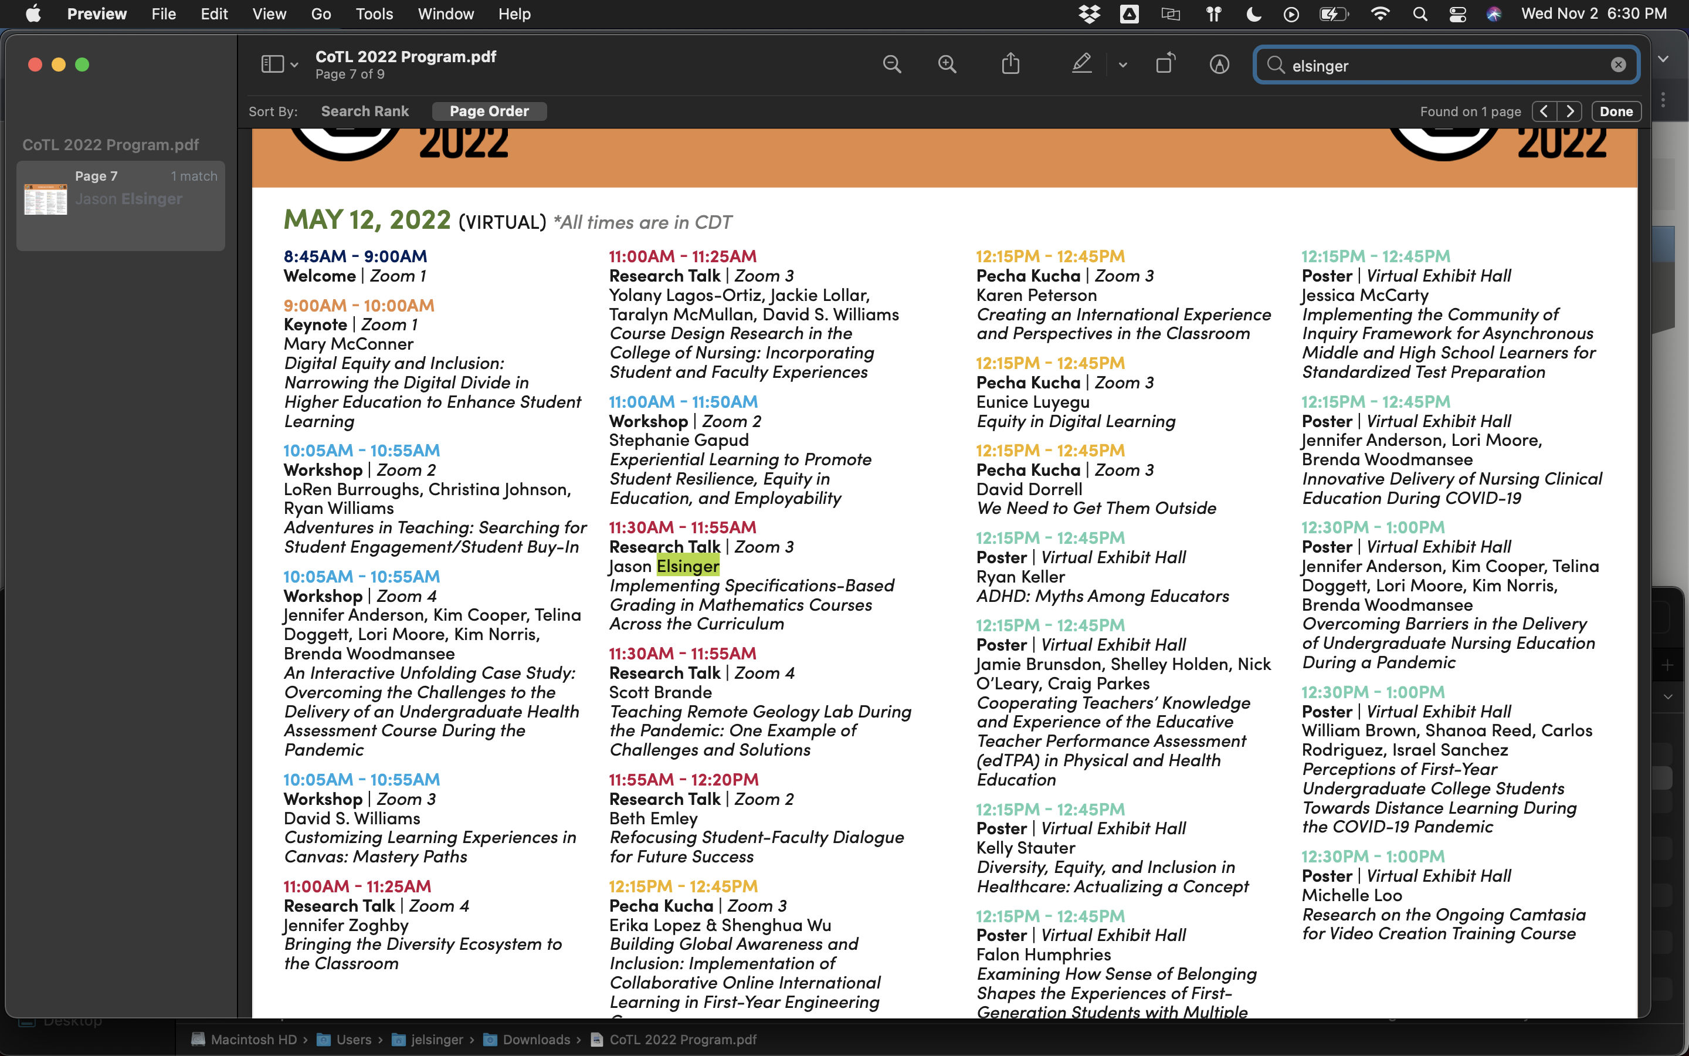This screenshot has width=1689, height=1056.
Task: Click the Highlight/annotate circle-A icon
Action: pyautogui.click(x=1219, y=65)
